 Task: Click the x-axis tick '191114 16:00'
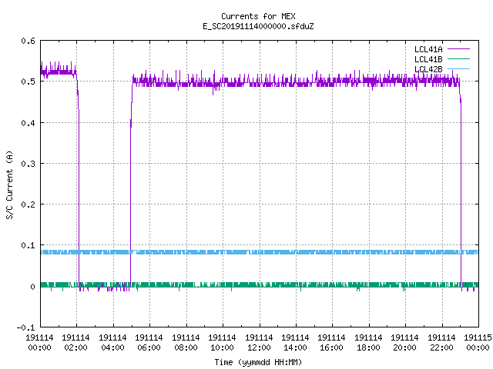pos(331,343)
